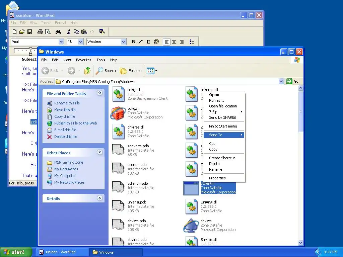Click scroll down arrow in file list
Image resolution: width=343 pixels, height=257 pixels.
coord(300,243)
